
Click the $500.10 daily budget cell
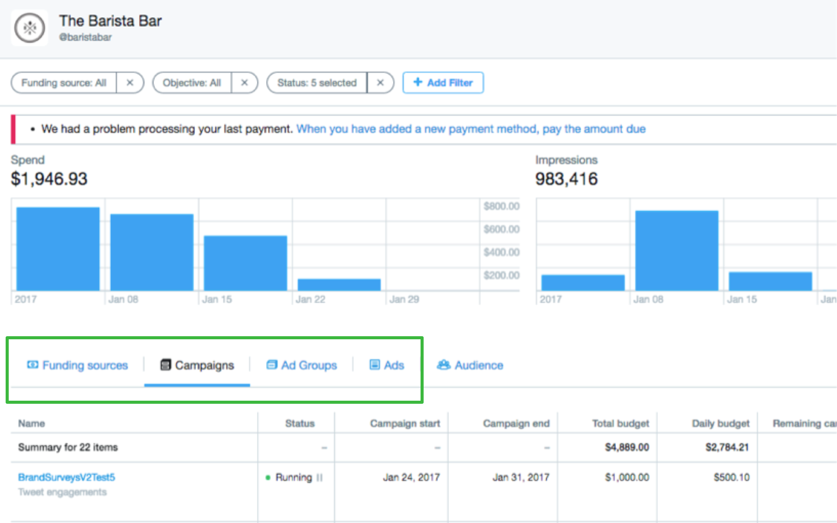pyautogui.click(x=731, y=477)
